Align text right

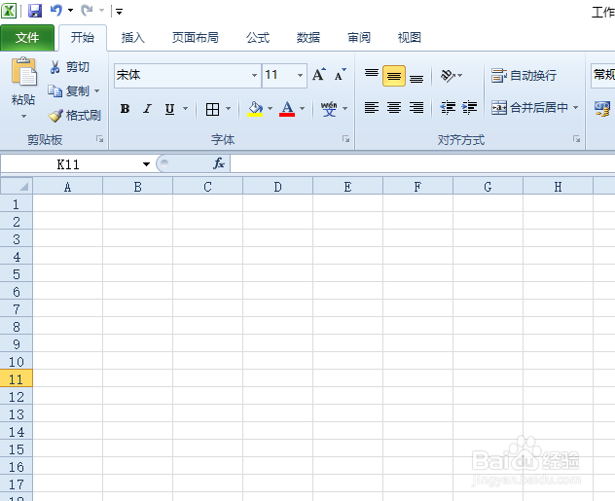coord(416,107)
